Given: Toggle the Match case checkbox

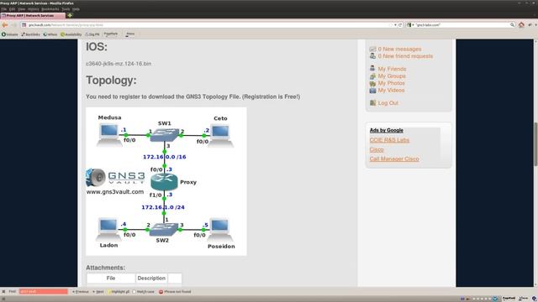Looking at the screenshot, I should click(x=134, y=292).
